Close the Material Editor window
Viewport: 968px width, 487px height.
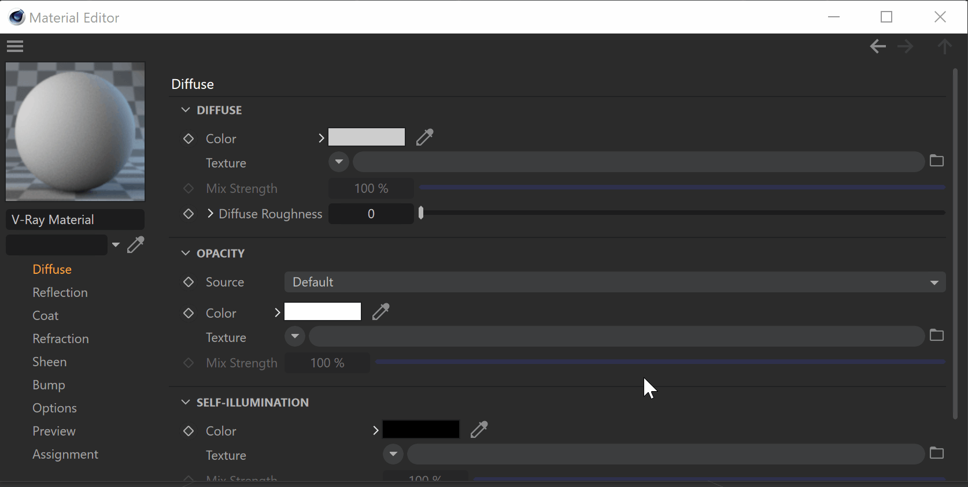tap(940, 17)
